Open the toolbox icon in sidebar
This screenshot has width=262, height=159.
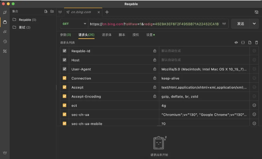click(5, 51)
